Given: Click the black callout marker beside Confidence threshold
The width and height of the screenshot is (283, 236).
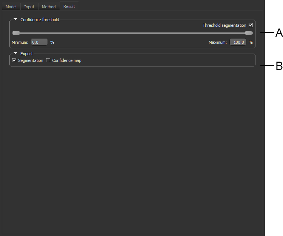Looking at the screenshot, I should coord(279,33).
